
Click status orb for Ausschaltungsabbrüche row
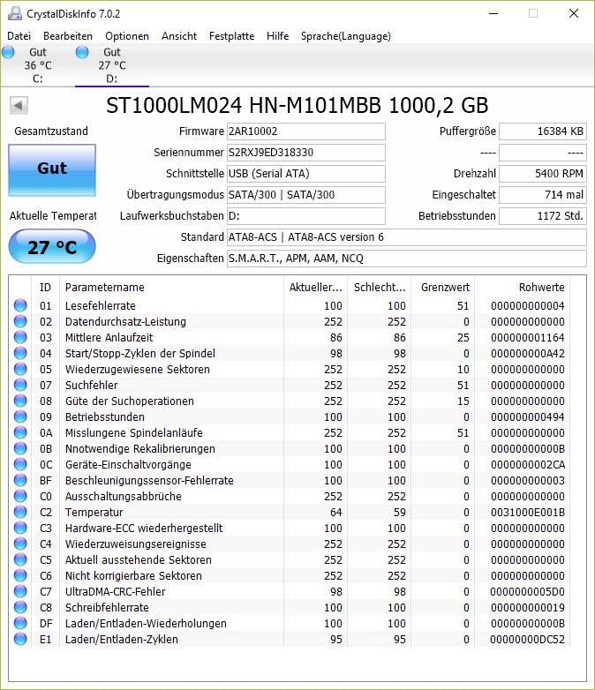tap(20, 496)
